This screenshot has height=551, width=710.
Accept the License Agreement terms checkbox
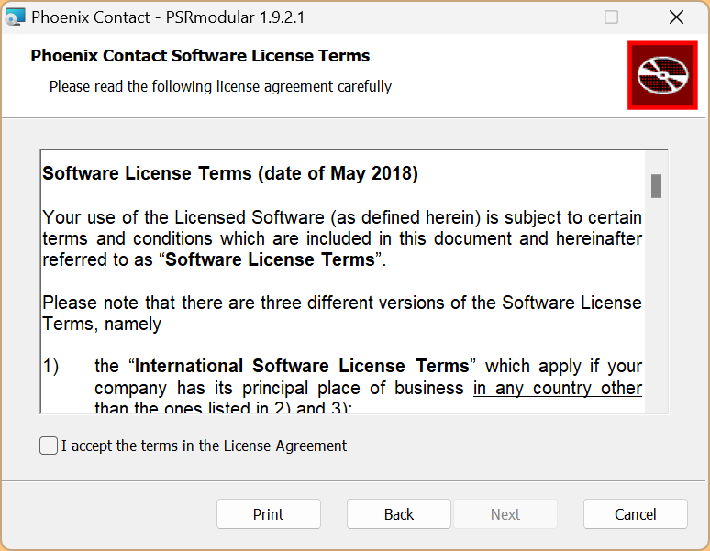pos(49,446)
